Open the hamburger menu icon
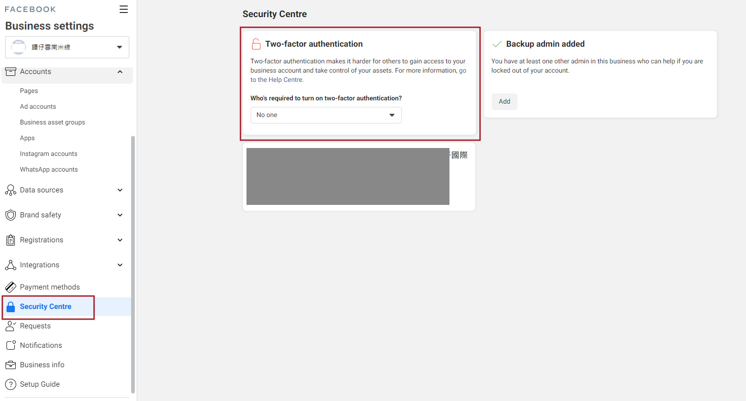This screenshot has height=401, width=746. point(124,9)
